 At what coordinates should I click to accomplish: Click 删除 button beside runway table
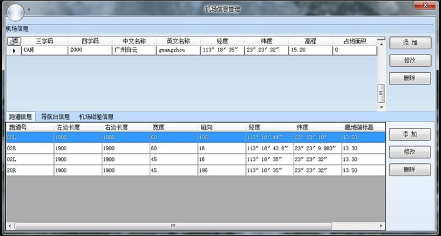point(410,170)
